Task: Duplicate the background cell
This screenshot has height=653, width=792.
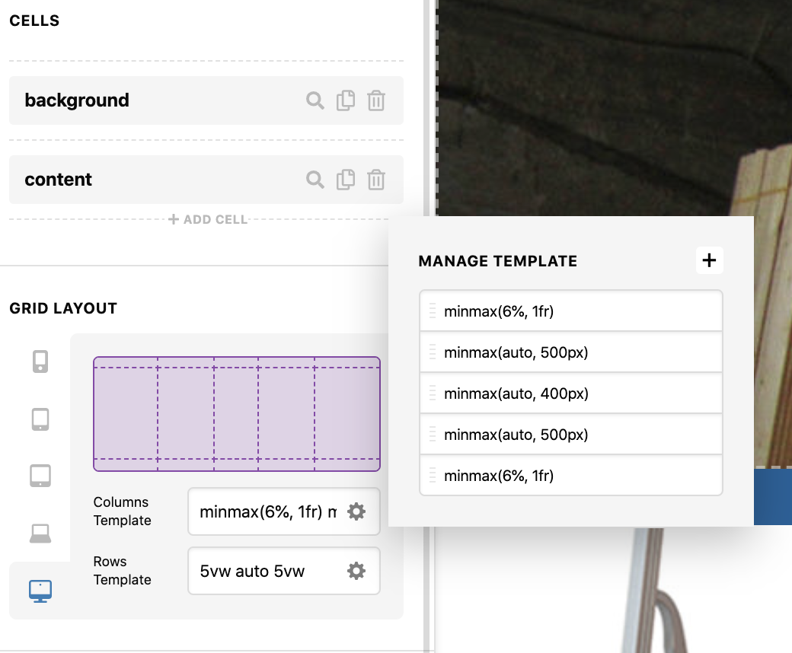Action: (x=346, y=100)
